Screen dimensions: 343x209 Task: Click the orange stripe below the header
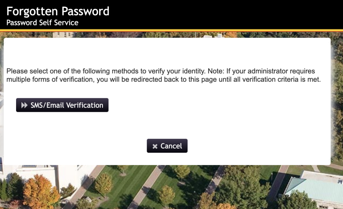click(x=171, y=30)
